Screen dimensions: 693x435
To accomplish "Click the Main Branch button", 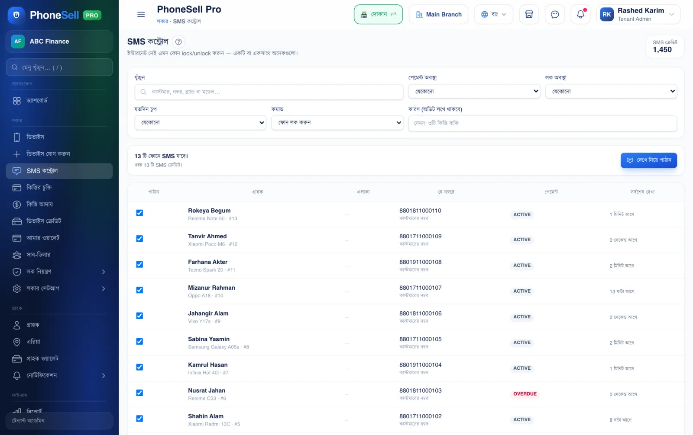I will click(438, 14).
